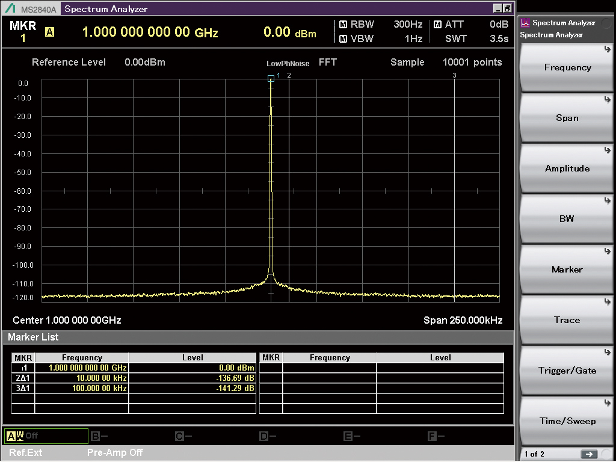
Task: Click the 1 of 2 page indicator
Action: pos(534,454)
